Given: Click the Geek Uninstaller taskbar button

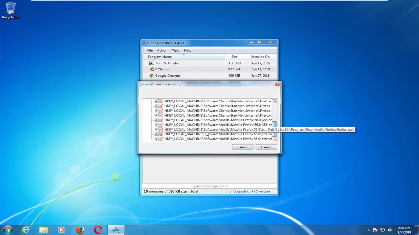Looking at the screenshot, I should tap(116, 230).
